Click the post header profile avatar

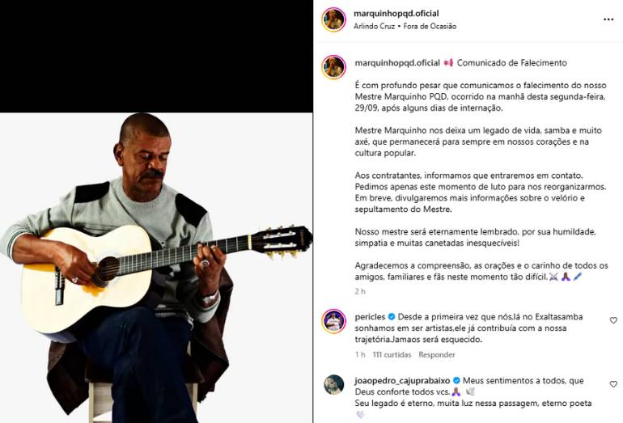tap(333, 19)
